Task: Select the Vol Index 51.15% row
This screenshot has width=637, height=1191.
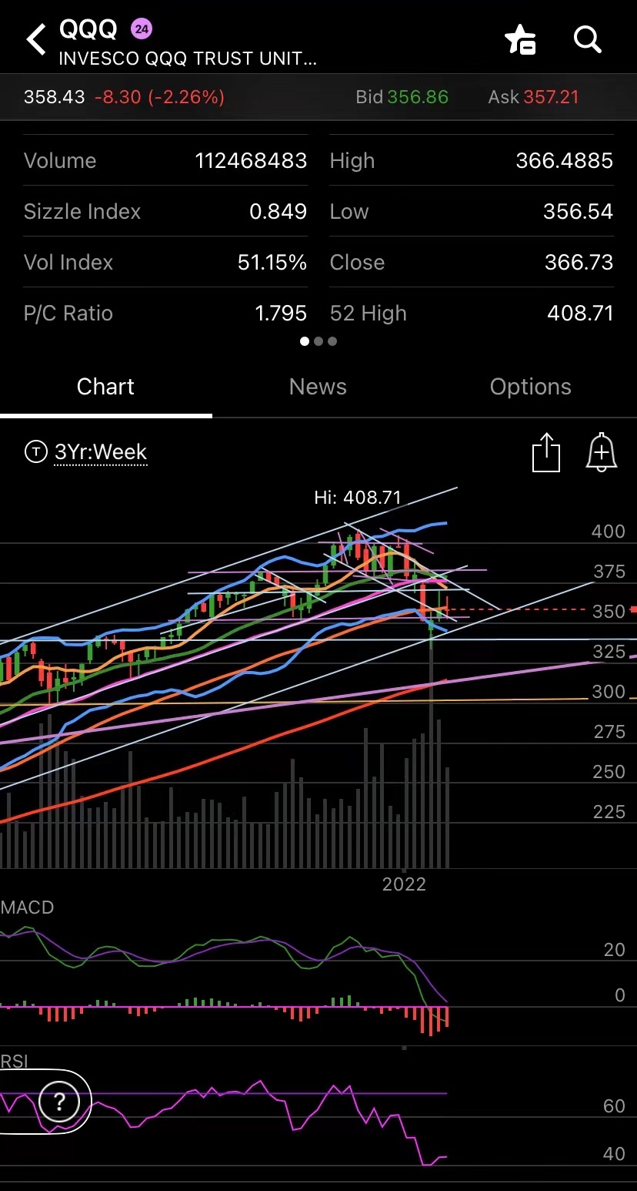Action: coord(165,262)
